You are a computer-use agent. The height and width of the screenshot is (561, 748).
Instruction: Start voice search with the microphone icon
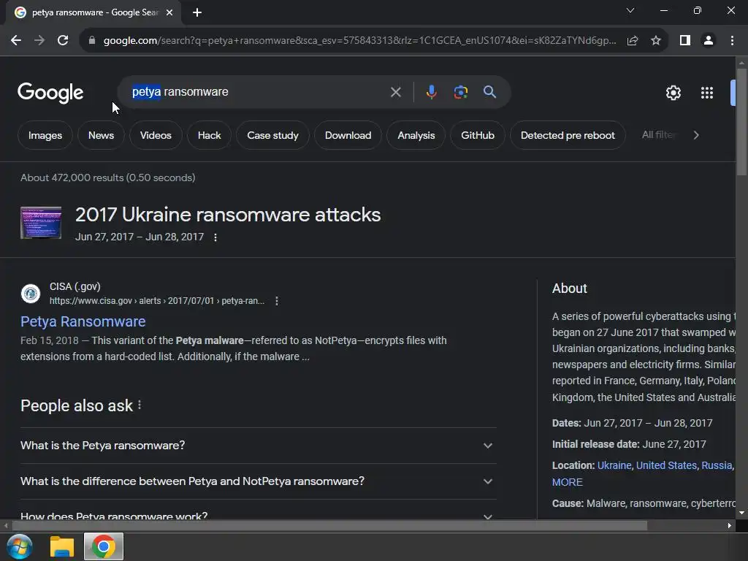pyautogui.click(x=431, y=92)
